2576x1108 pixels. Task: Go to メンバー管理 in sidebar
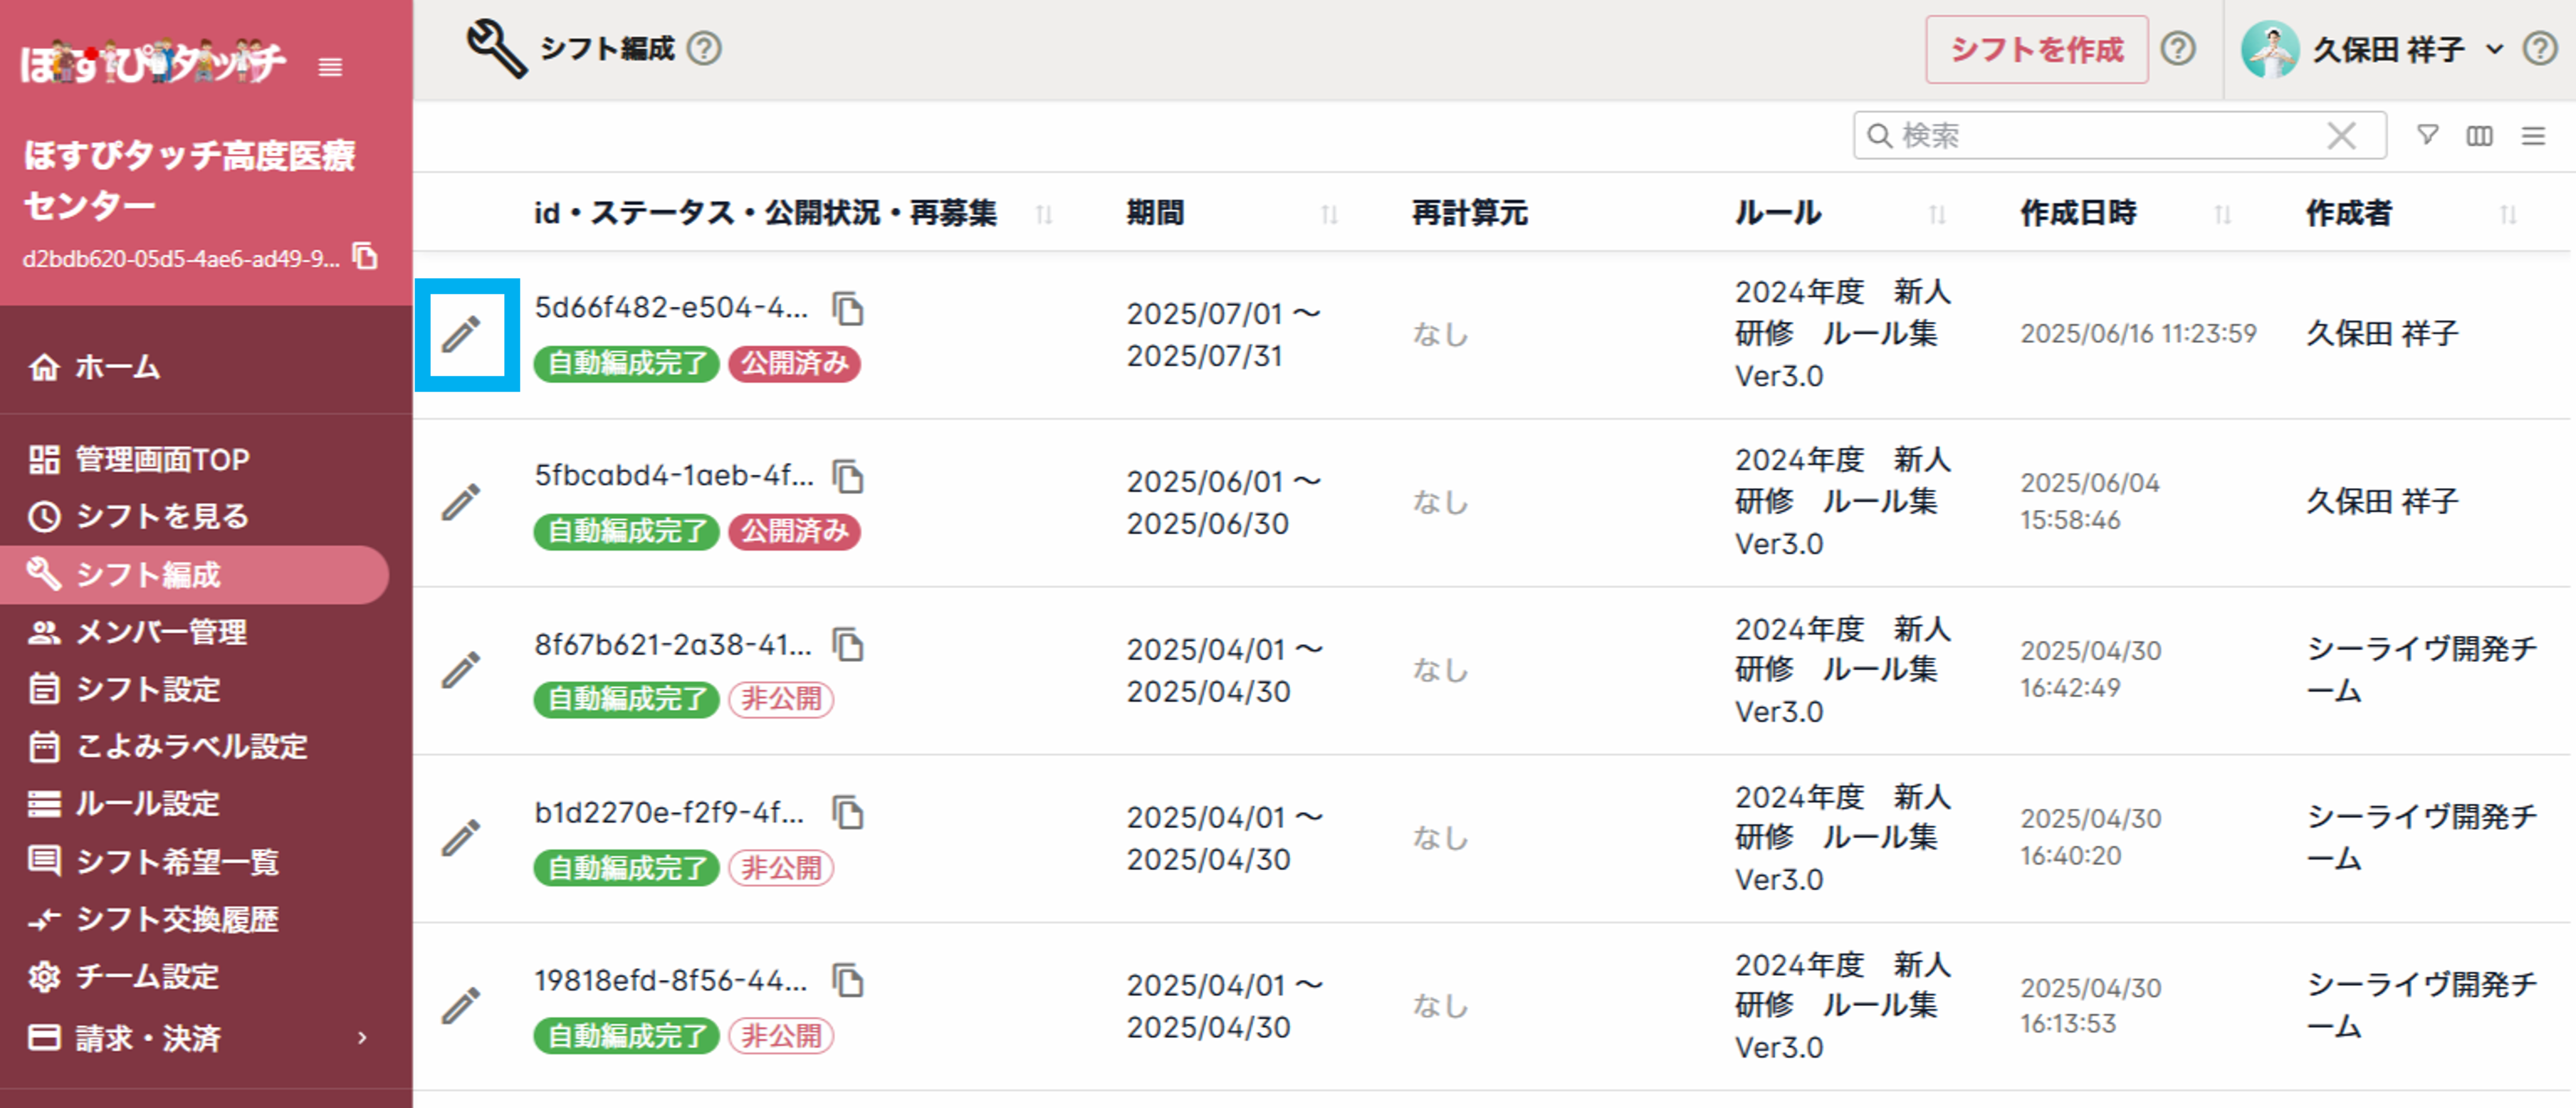(161, 632)
